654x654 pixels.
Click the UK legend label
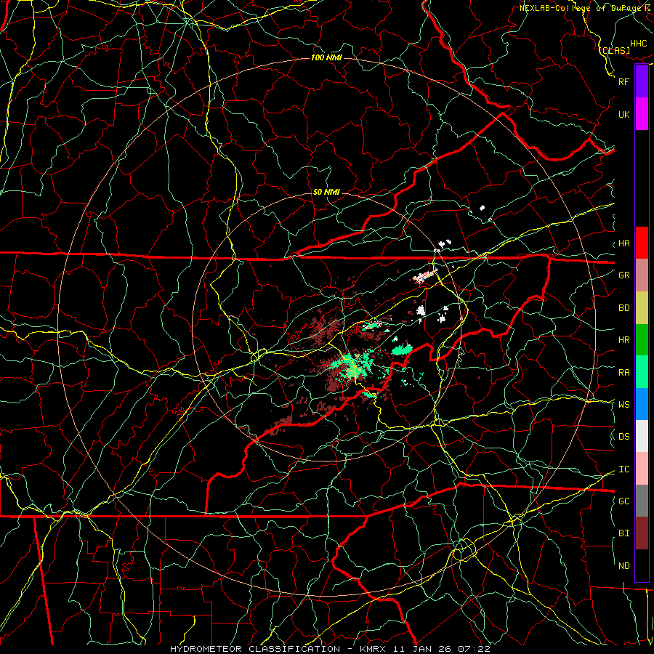[623, 114]
